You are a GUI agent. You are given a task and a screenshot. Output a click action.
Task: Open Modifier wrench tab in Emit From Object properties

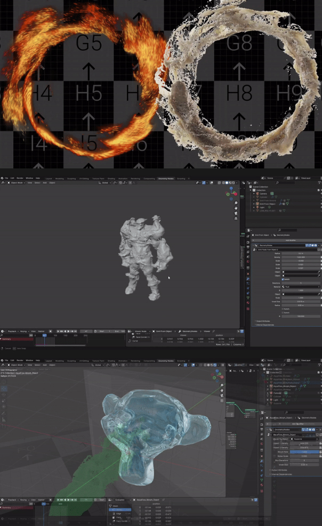coord(248,279)
